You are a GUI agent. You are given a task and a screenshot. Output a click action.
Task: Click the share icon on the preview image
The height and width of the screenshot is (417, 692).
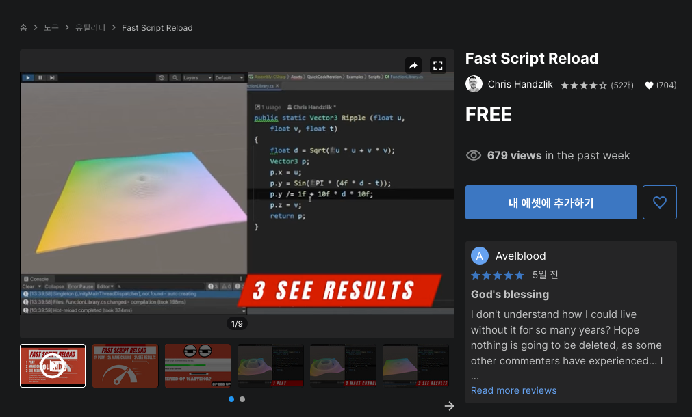point(413,66)
